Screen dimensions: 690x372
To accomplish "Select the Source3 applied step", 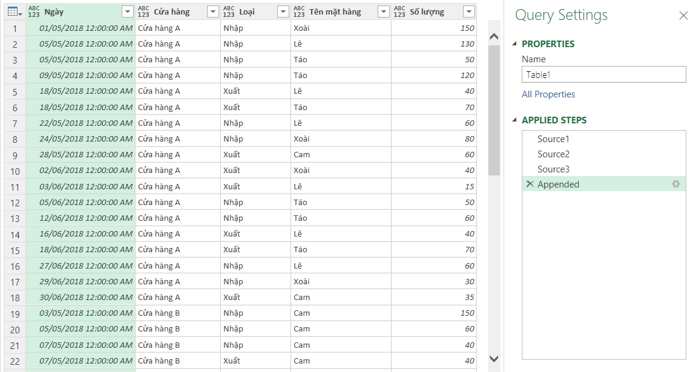I will tap(604, 169).
